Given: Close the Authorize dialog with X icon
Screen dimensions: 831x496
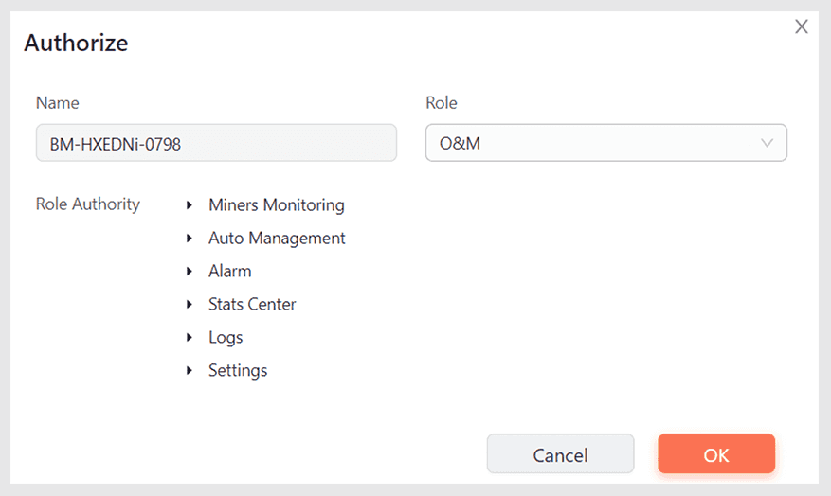Looking at the screenshot, I should pyautogui.click(x=801, y=27).
